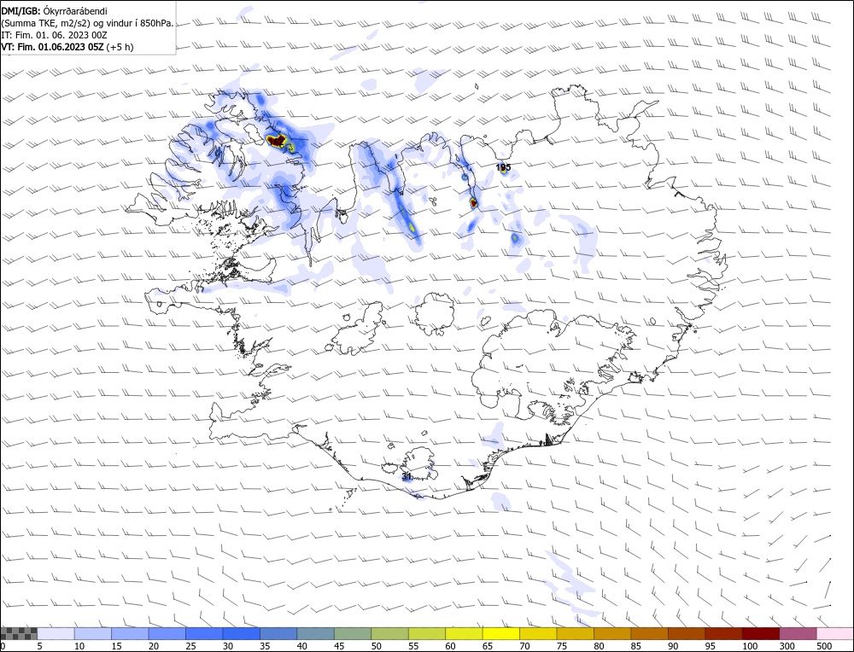Click the 'DMI/IGB: Ókyrrðarábendi' title text
Viewport: 854px width, 652px height.
click(x=55, y=11)
